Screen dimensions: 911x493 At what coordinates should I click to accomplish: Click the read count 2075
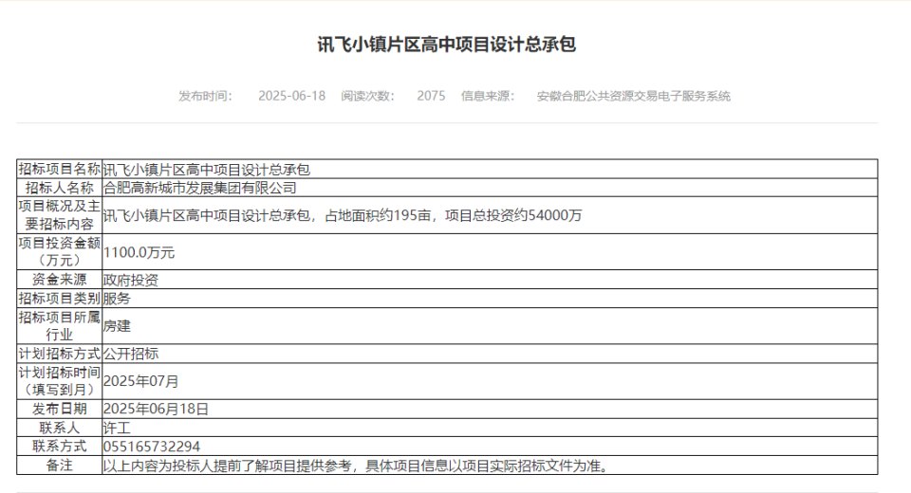click(x=431, y=96)
